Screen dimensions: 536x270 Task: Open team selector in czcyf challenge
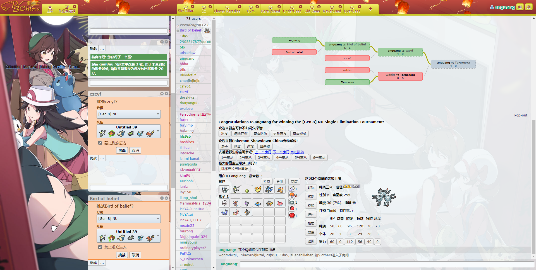[x=129, y=131]
